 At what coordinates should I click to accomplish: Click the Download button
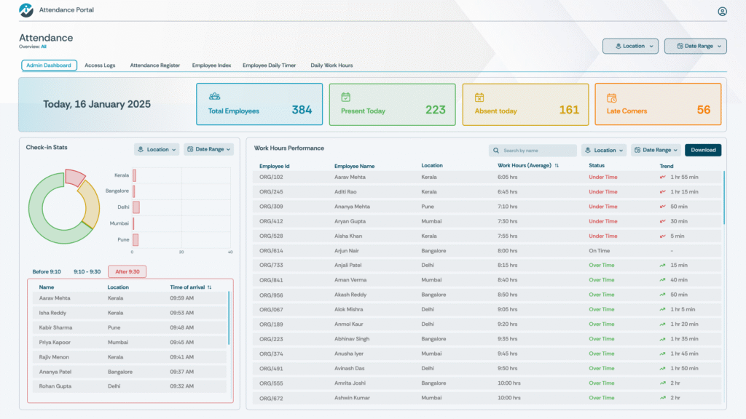(x=702, y=150)
